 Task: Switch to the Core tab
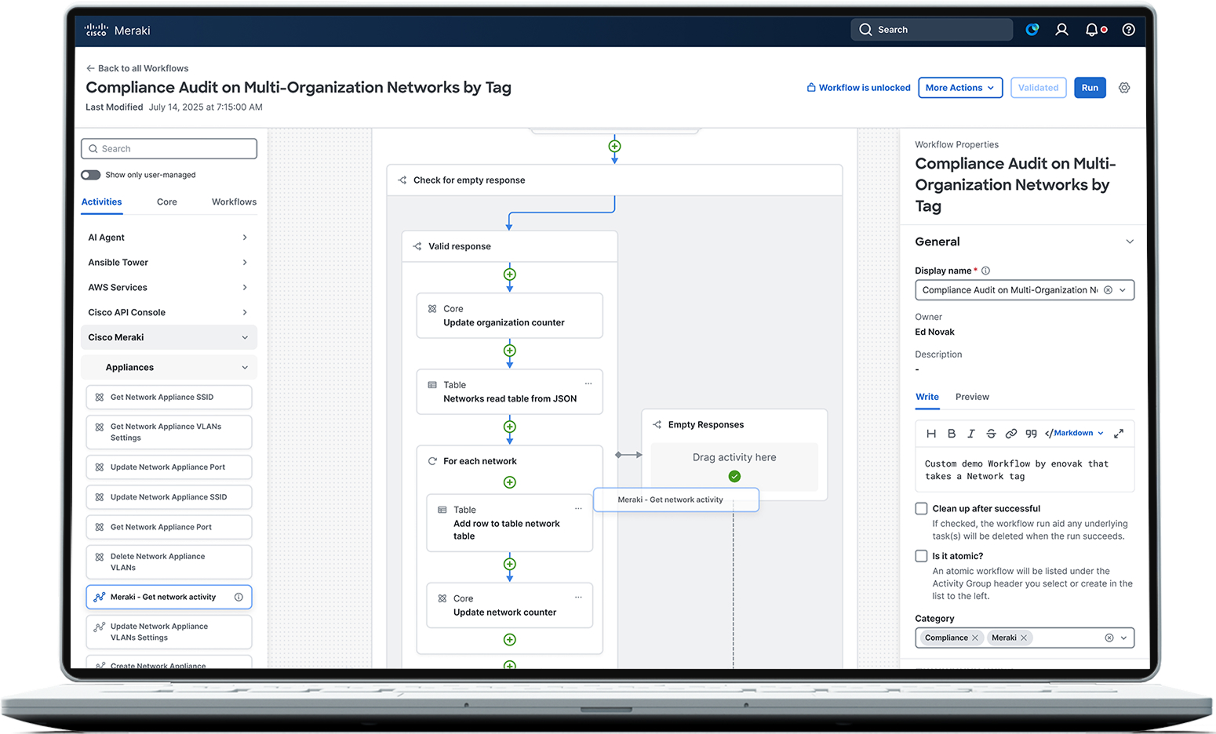click(x=166, y=202)
